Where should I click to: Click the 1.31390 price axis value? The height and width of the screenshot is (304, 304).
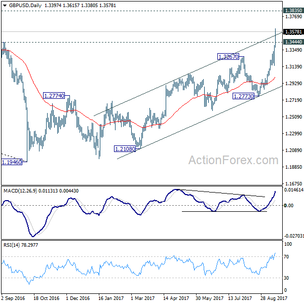click(293, 67)
